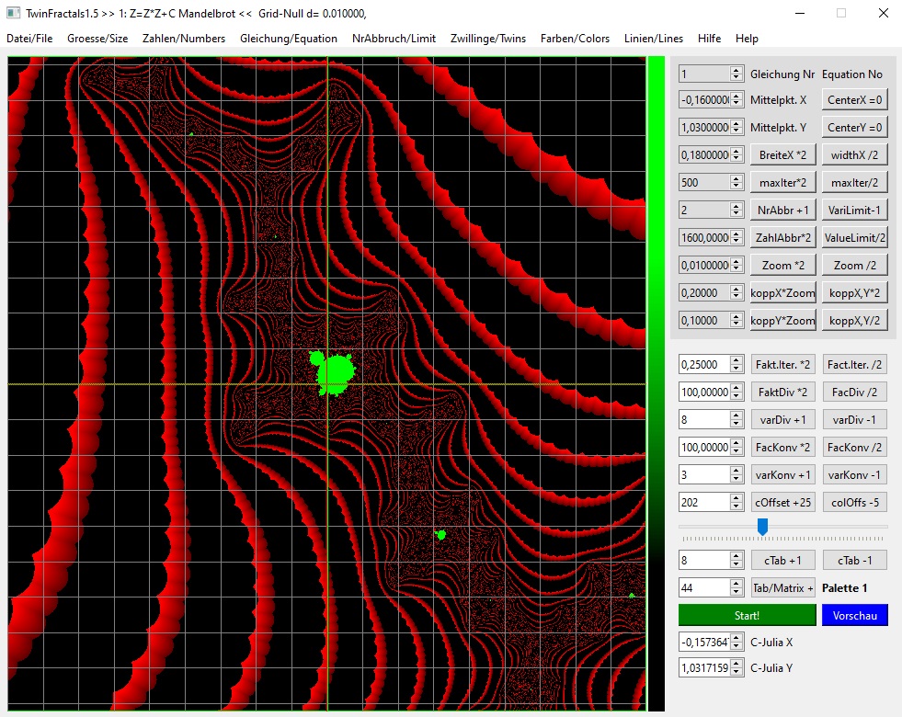This screenshot has height=717, width=902.
Task: Click the varDiv +1 button
Action: (x=782, y=420)
